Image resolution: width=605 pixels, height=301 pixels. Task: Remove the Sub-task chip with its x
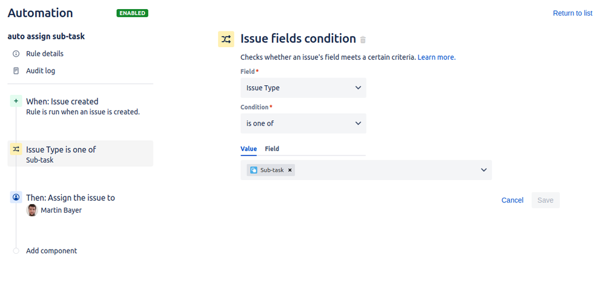tap(289, 170)
